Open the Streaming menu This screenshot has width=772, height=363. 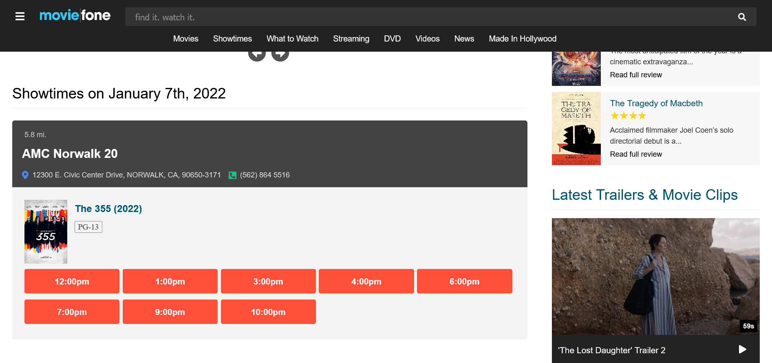[351, 39]
